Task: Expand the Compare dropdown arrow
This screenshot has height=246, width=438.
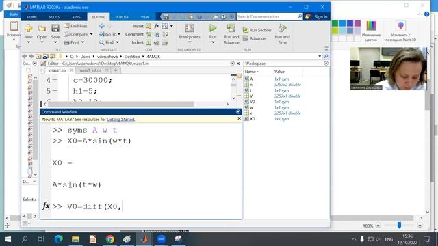Action: coord(91,34)
